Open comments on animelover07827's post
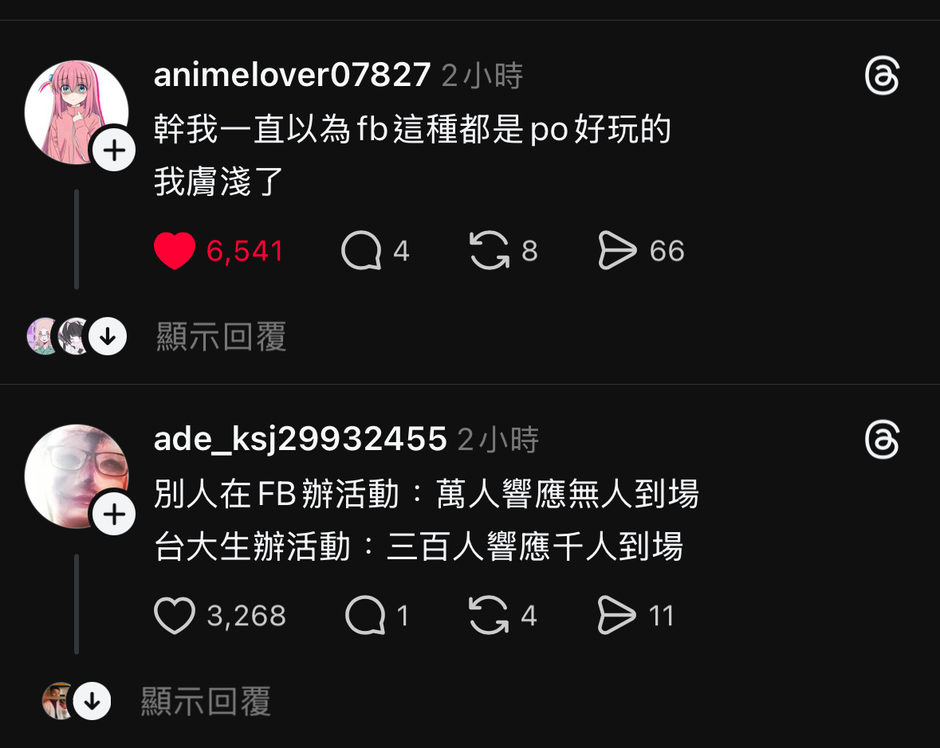 [361, 250]
